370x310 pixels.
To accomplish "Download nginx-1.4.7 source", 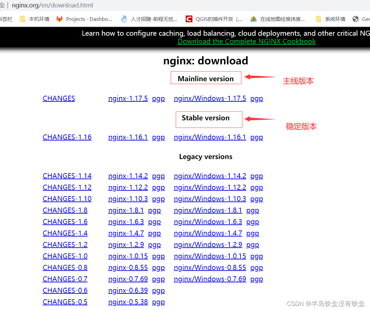I will tap(126, 233).
